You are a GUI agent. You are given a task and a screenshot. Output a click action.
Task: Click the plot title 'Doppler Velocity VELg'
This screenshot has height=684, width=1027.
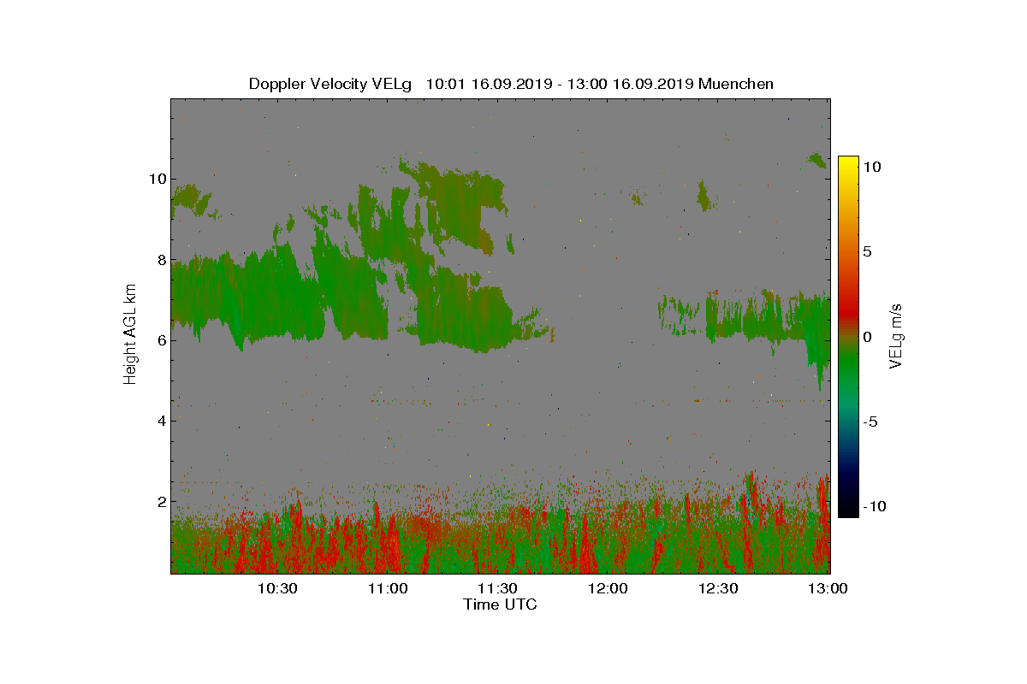coord(329,84)
